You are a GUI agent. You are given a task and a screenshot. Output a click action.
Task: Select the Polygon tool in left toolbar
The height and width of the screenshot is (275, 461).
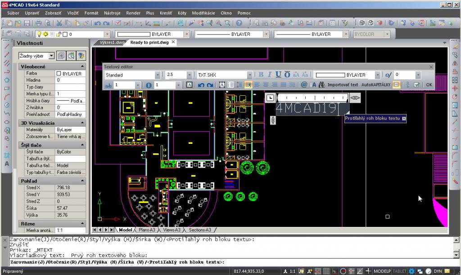click(7, 80)
